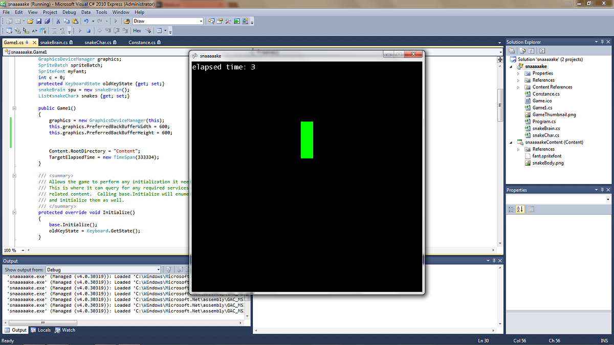Image resolution: width=614 pixels, height=345 pixels.
Task: Expand the References node under snaaaaake
Action: (518, 80)
